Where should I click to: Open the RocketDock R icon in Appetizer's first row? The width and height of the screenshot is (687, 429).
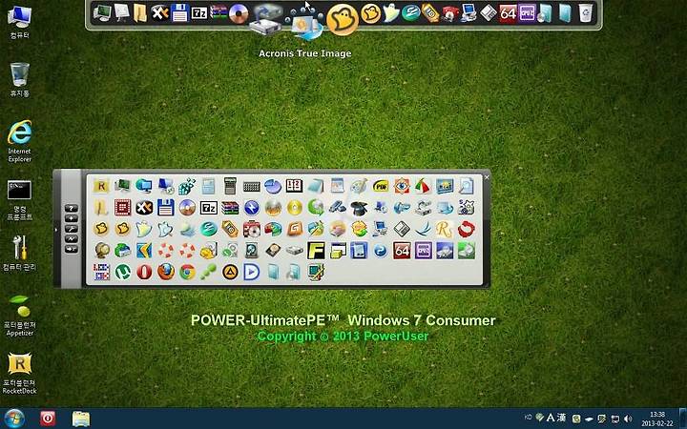pos(101,186)
